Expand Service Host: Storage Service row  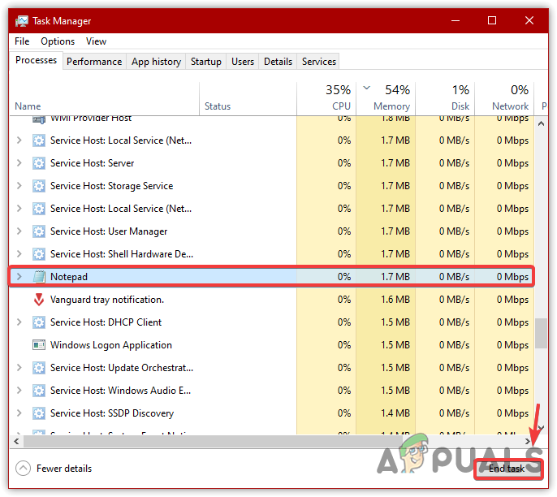(19, 186)
